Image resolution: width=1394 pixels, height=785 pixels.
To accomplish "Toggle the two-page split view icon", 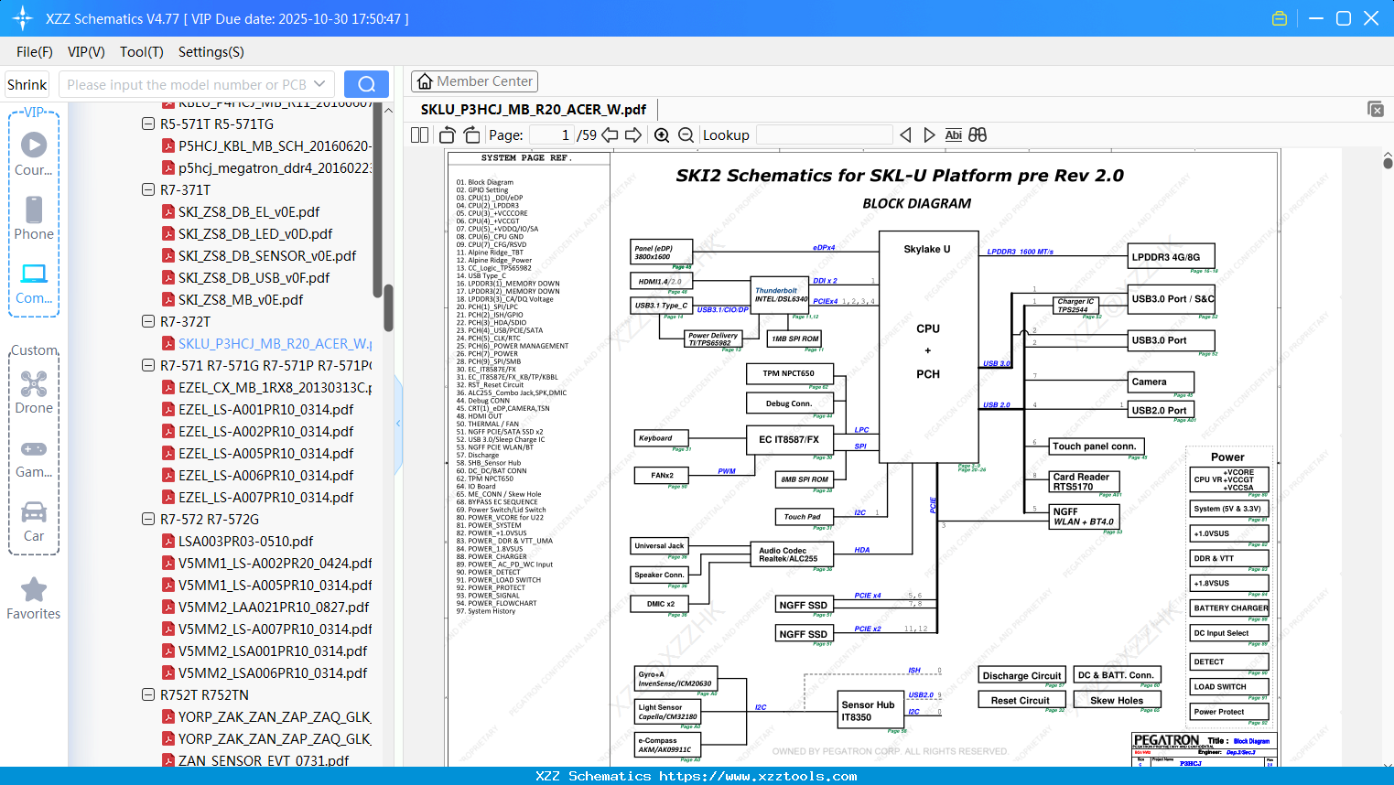I will pos(419,135).
